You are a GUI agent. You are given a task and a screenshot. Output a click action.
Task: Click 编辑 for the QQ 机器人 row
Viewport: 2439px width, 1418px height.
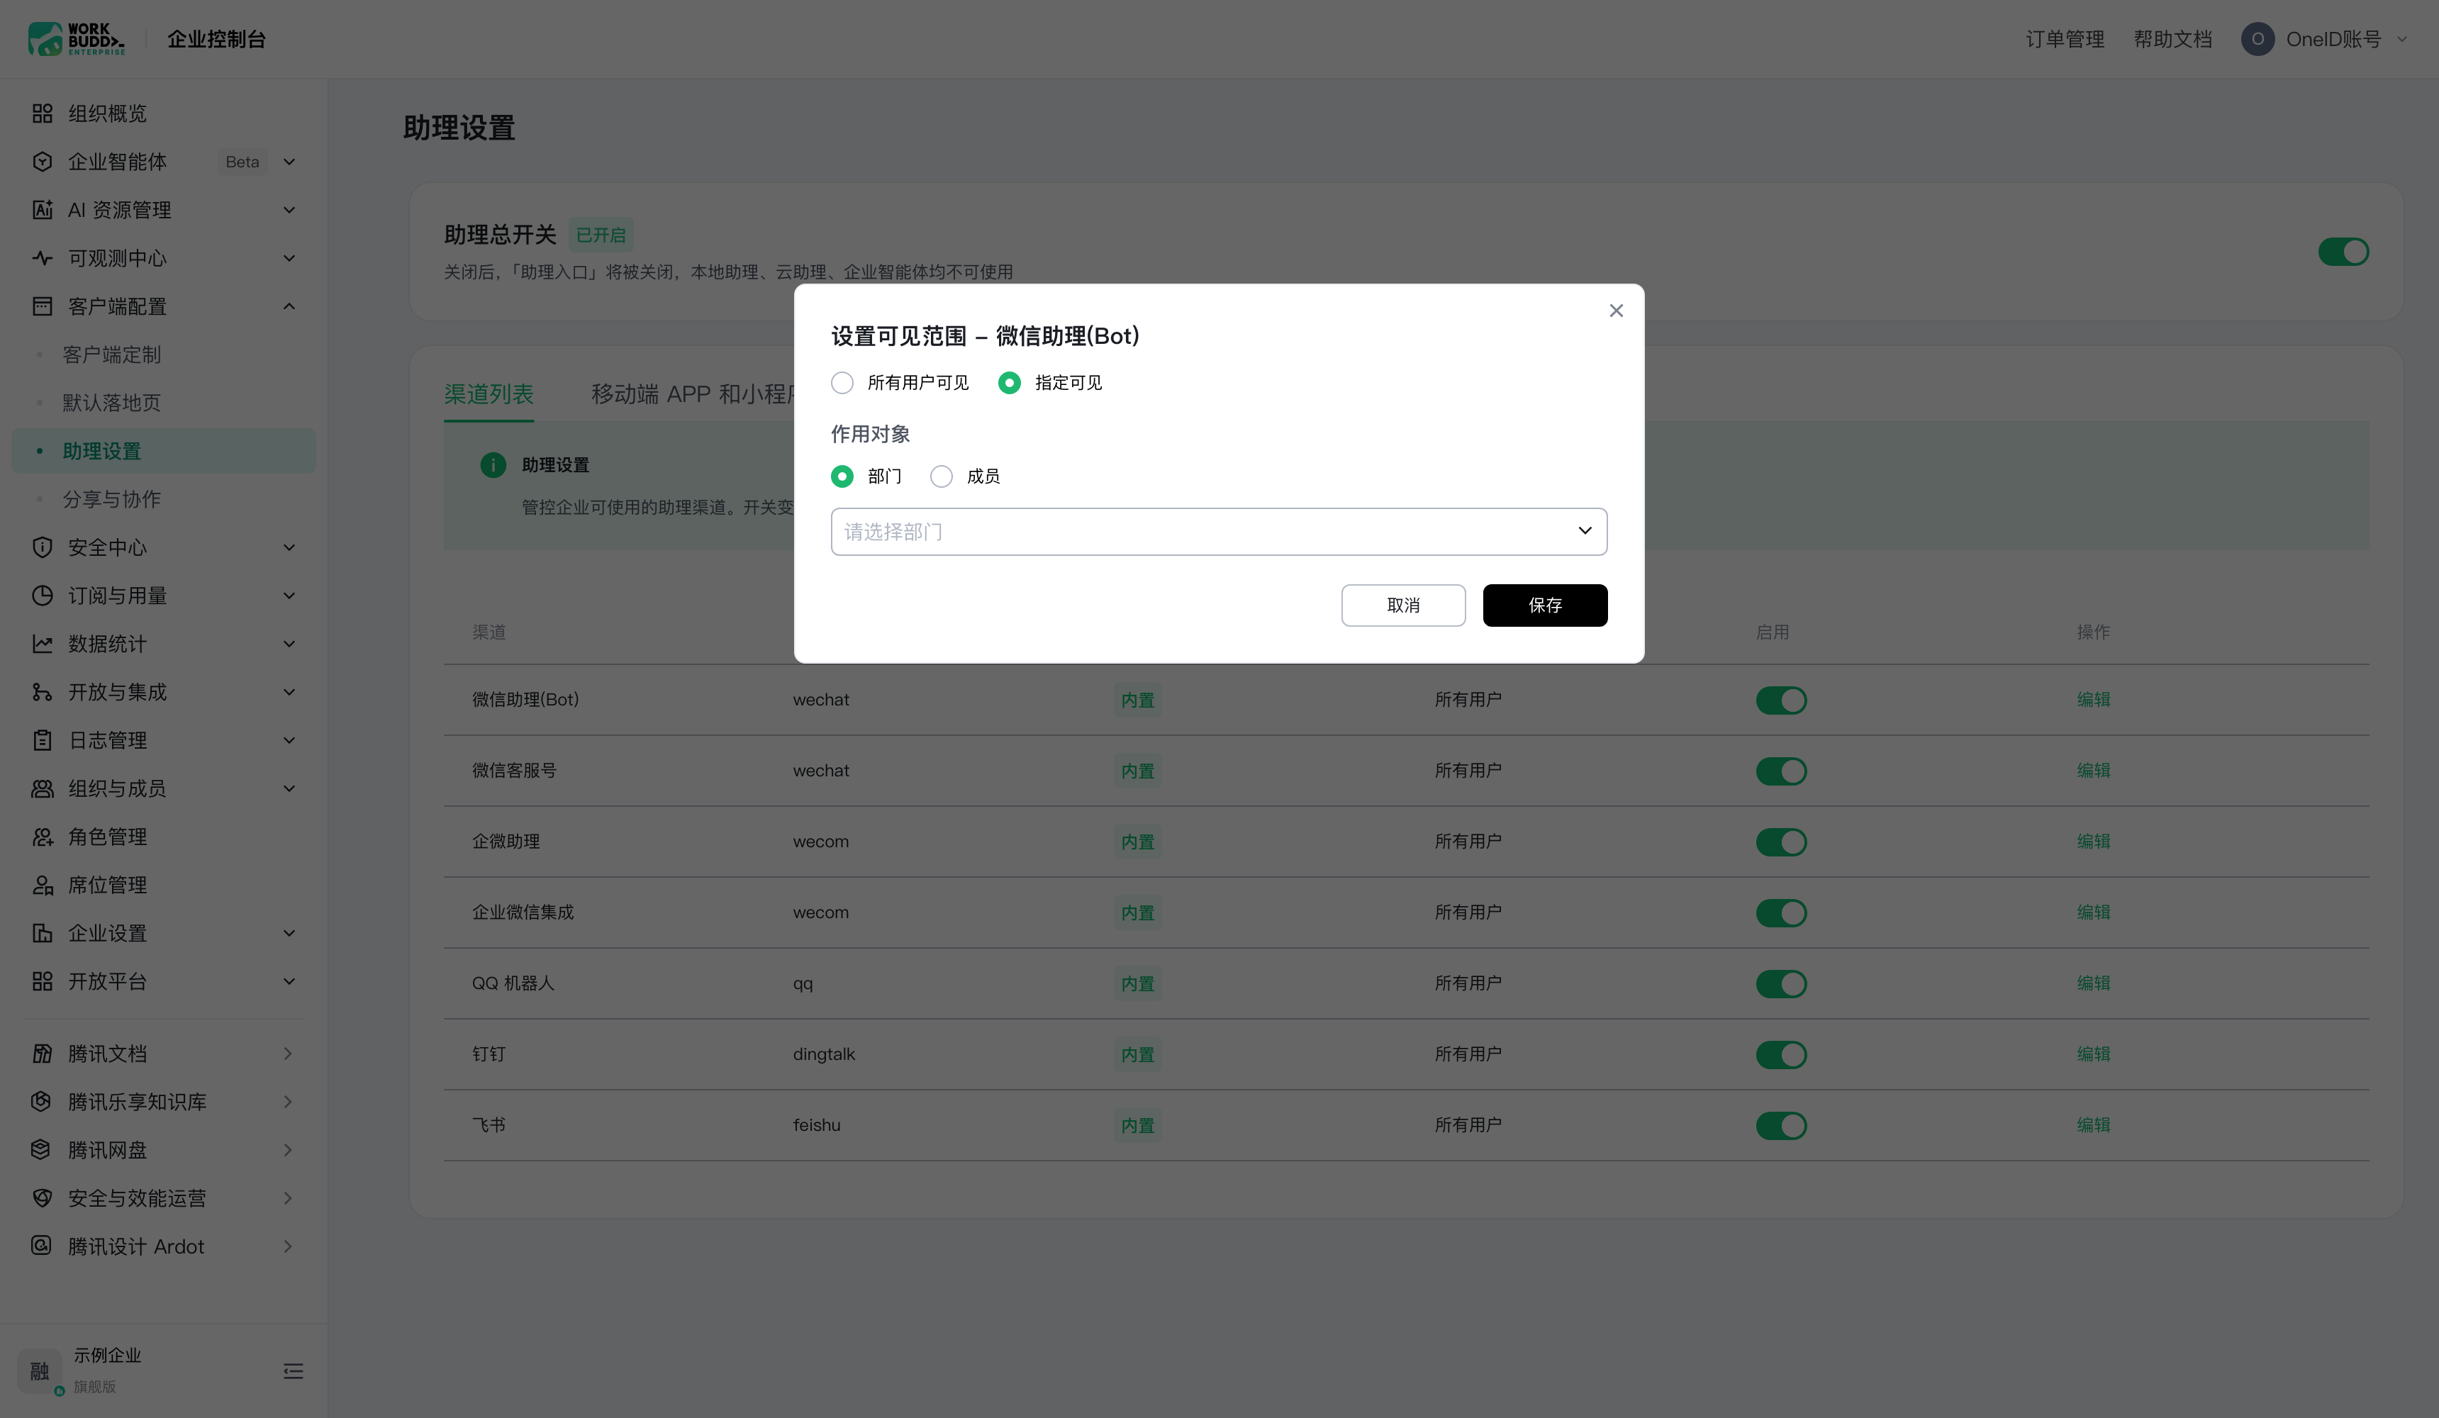(x=2092, y=983)
